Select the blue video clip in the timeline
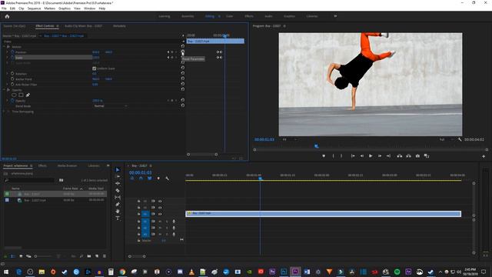Viewport: 492px width, 277px height. (x=323, y=214)
